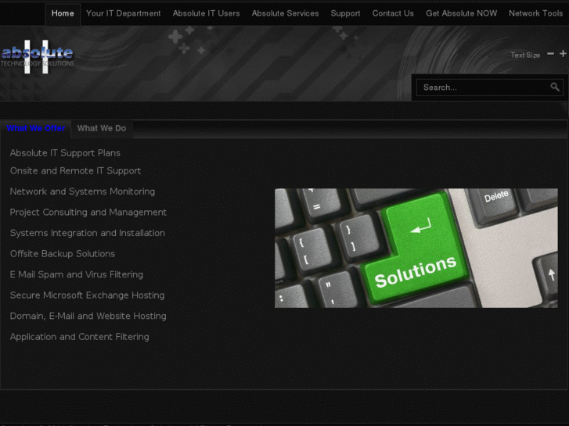Open Onsite and Remote IT Support

pyautogui.click(x=75, y=170)
